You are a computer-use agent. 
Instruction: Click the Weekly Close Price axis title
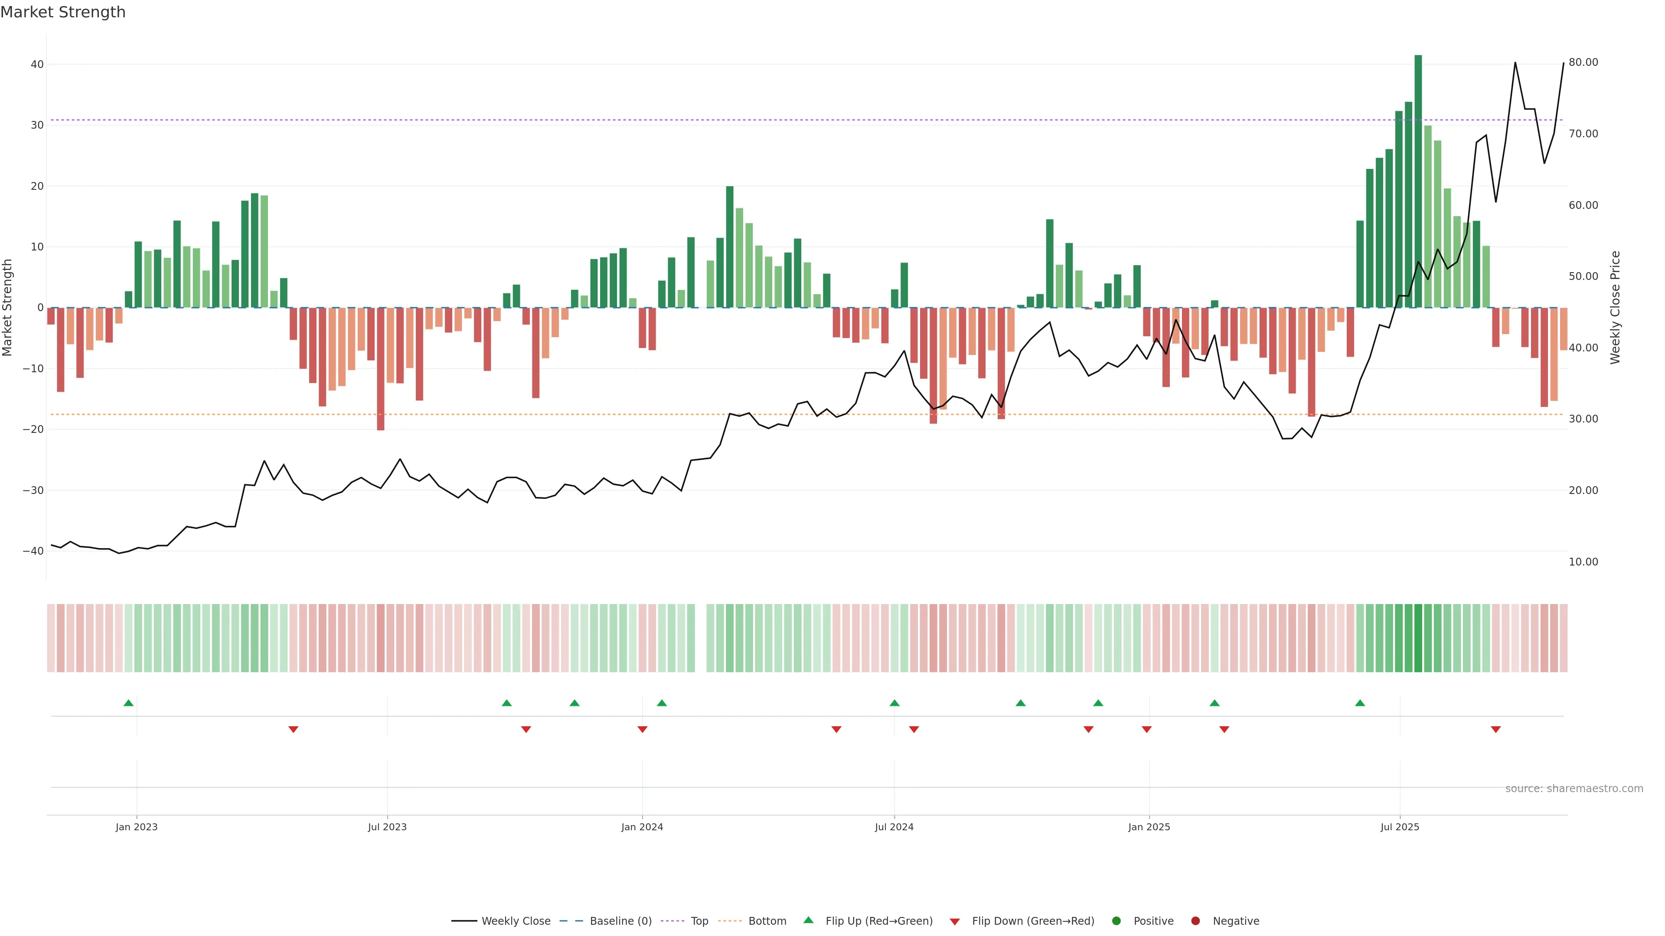point(1615,308)
